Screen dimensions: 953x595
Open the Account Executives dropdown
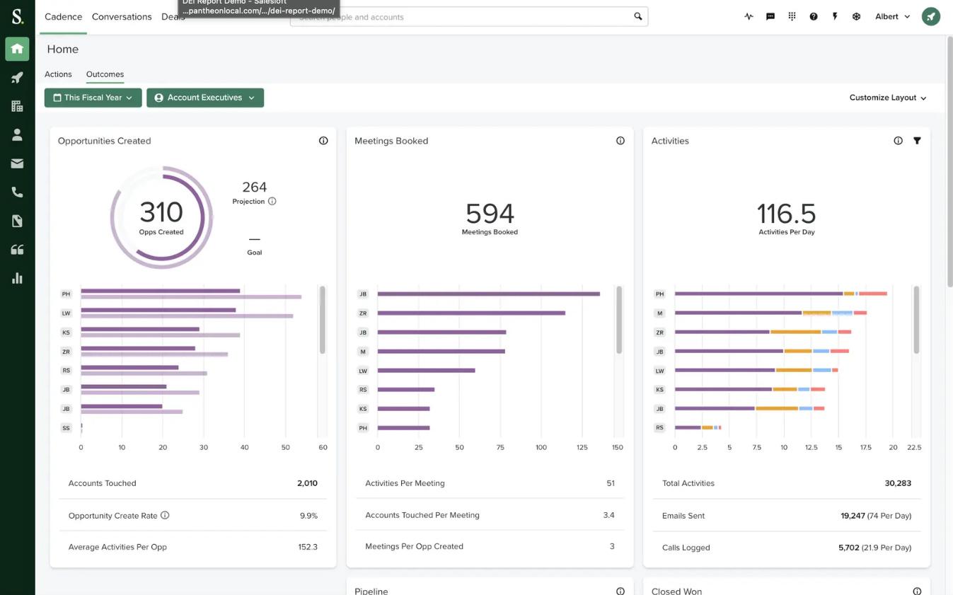tap(205, 98)
